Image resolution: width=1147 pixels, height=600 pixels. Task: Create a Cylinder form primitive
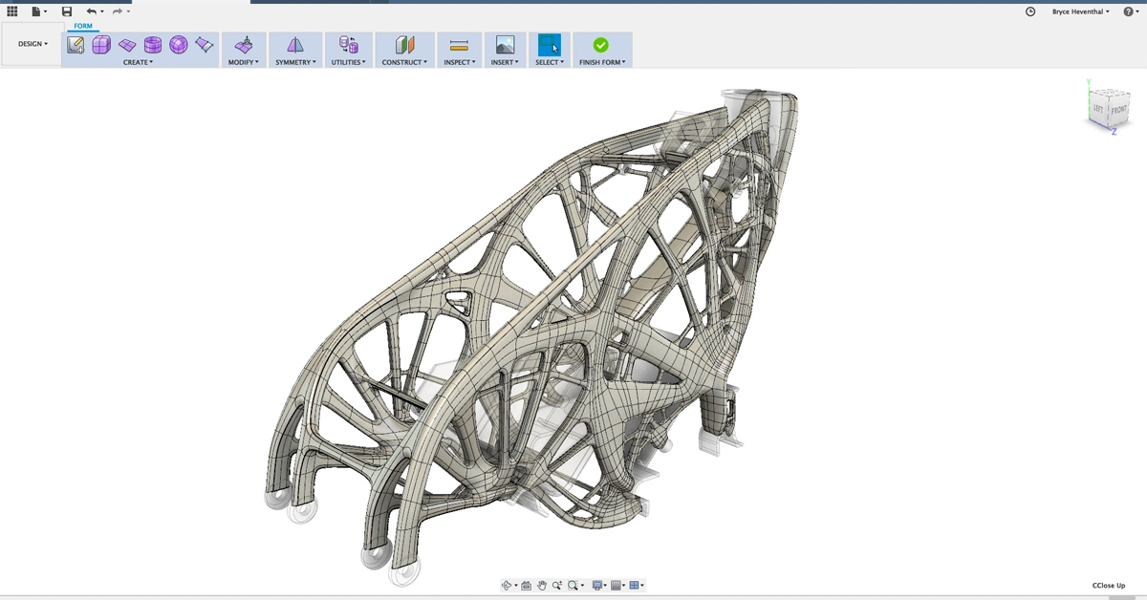[x=153, y=45]
